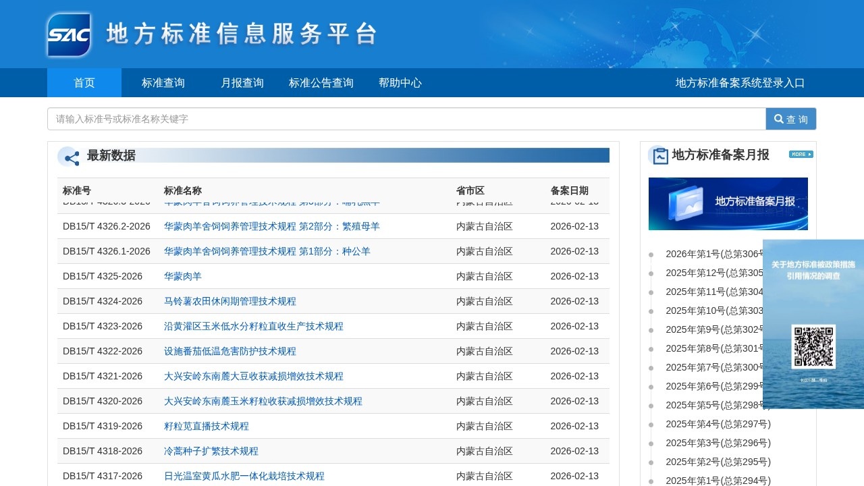Click the clipboard icon beside 地方标准备案月报

[x=659, y=155]
